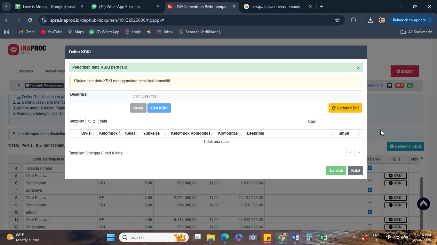The height and width of the screenshot is (245, 437).
Task: Open Beranda Verifikator bookmark
Action: coord(201,32)
